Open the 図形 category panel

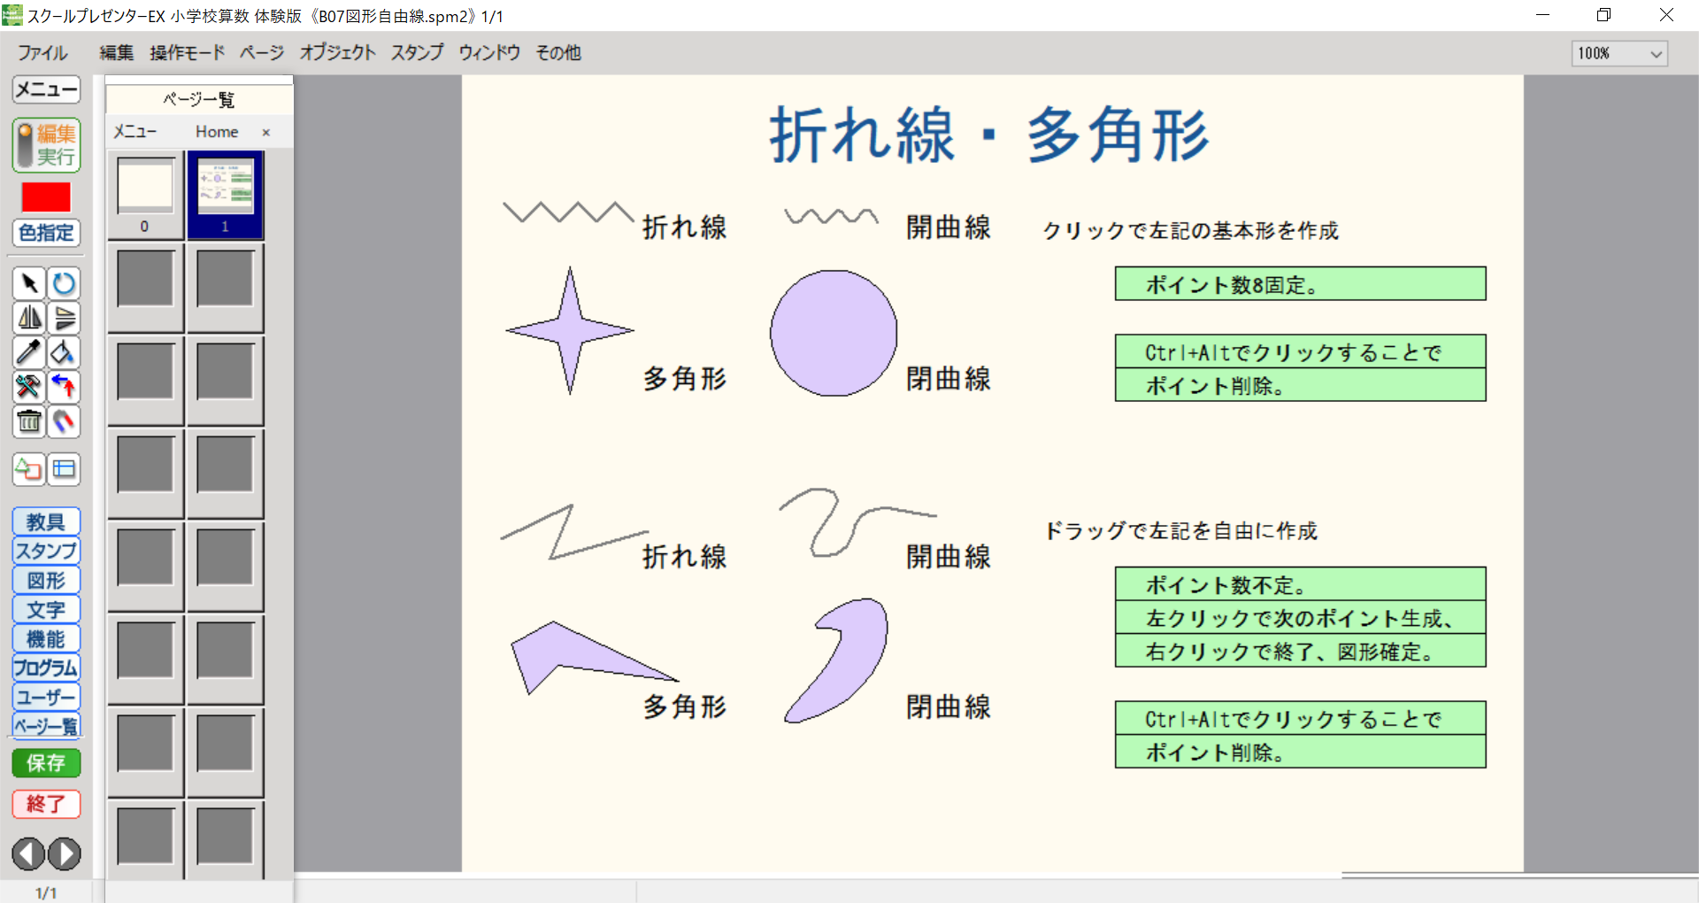coord(46,580)
